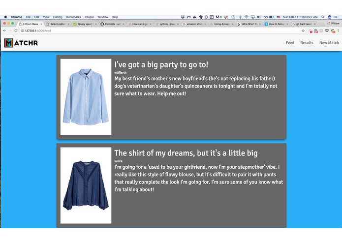Viewport: 342px width, 243px height.
Task: Open the volume control icon
Action: [259, 17]
